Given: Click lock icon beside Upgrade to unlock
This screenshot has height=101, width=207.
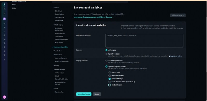Looking at the screenshot, I should (x=169, y=56).
